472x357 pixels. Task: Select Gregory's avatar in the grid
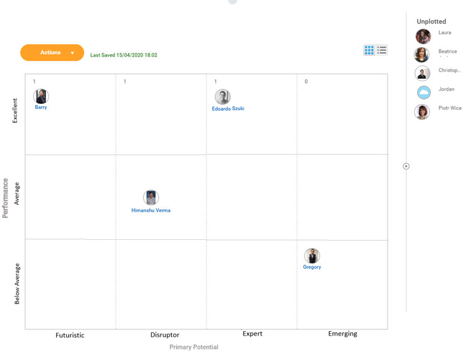312,256
